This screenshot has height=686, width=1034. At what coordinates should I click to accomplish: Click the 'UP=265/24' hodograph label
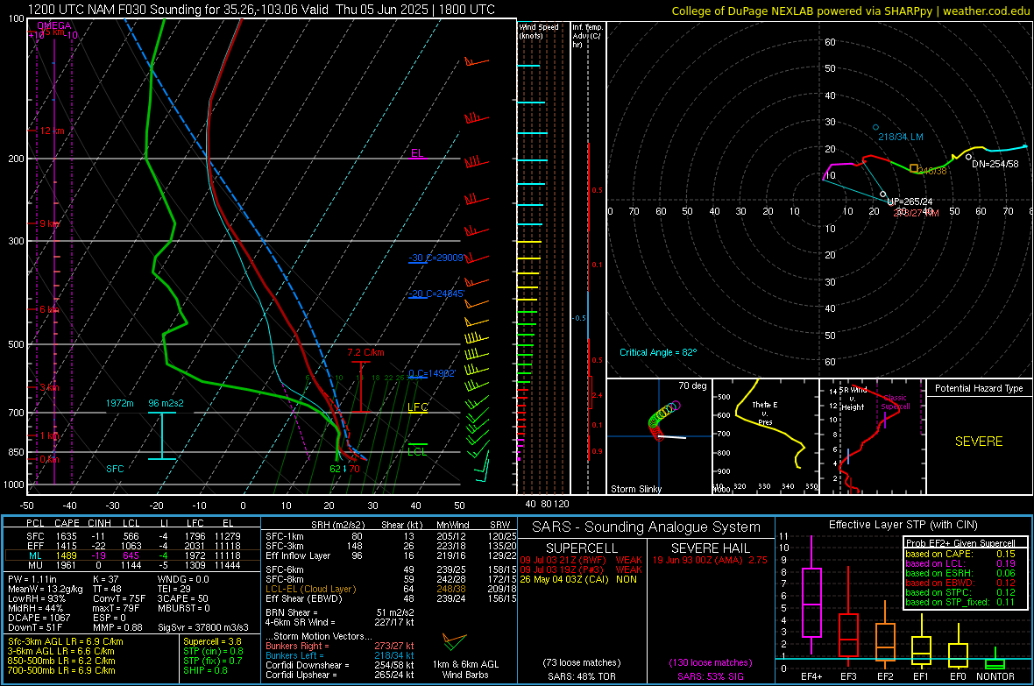tap(910, 202)
